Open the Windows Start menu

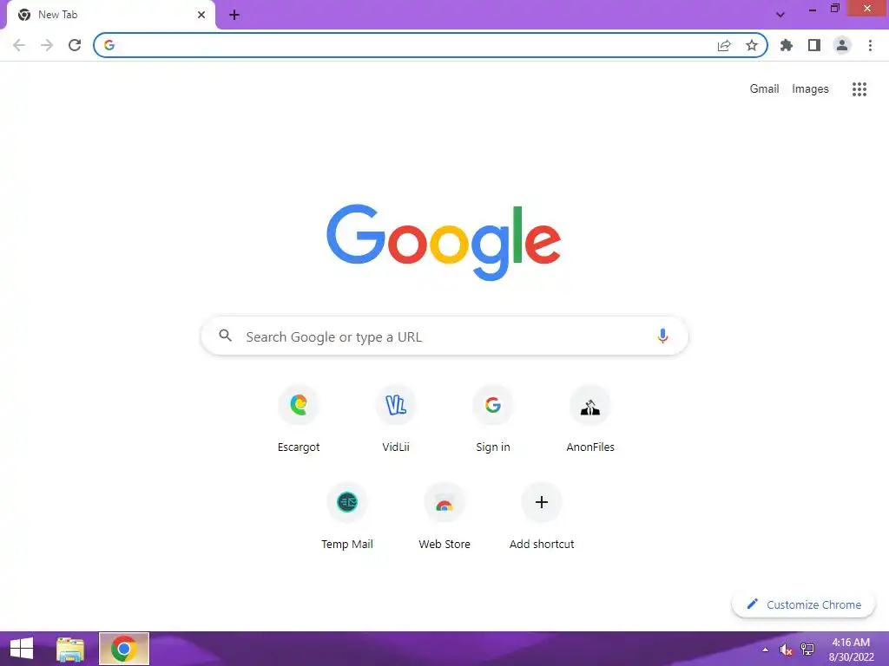tap(22, 649)
